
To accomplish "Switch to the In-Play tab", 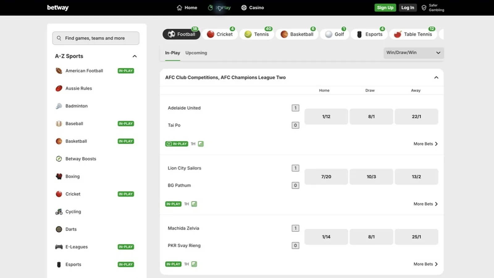I will coord(173,53).
